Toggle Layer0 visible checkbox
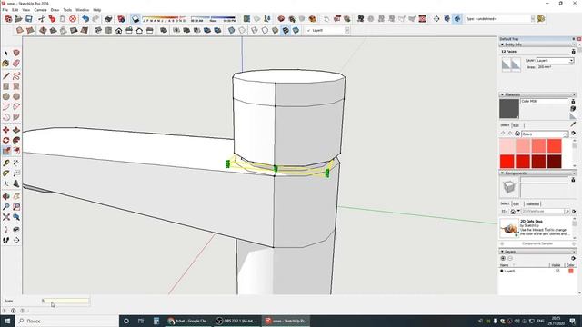 click(557, 271)
